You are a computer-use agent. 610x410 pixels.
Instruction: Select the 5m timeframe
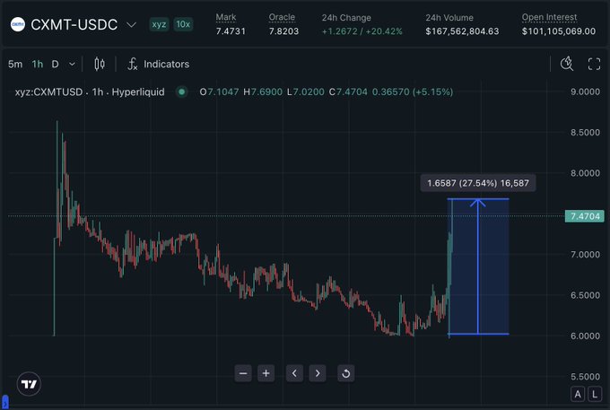click(15, 65)
